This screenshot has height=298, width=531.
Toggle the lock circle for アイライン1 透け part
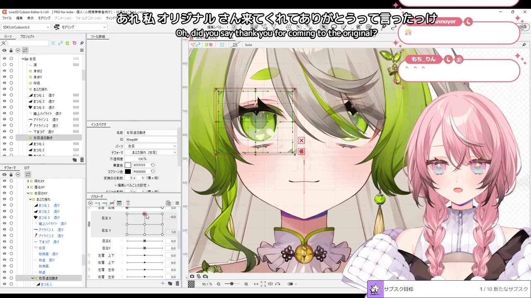11,119
